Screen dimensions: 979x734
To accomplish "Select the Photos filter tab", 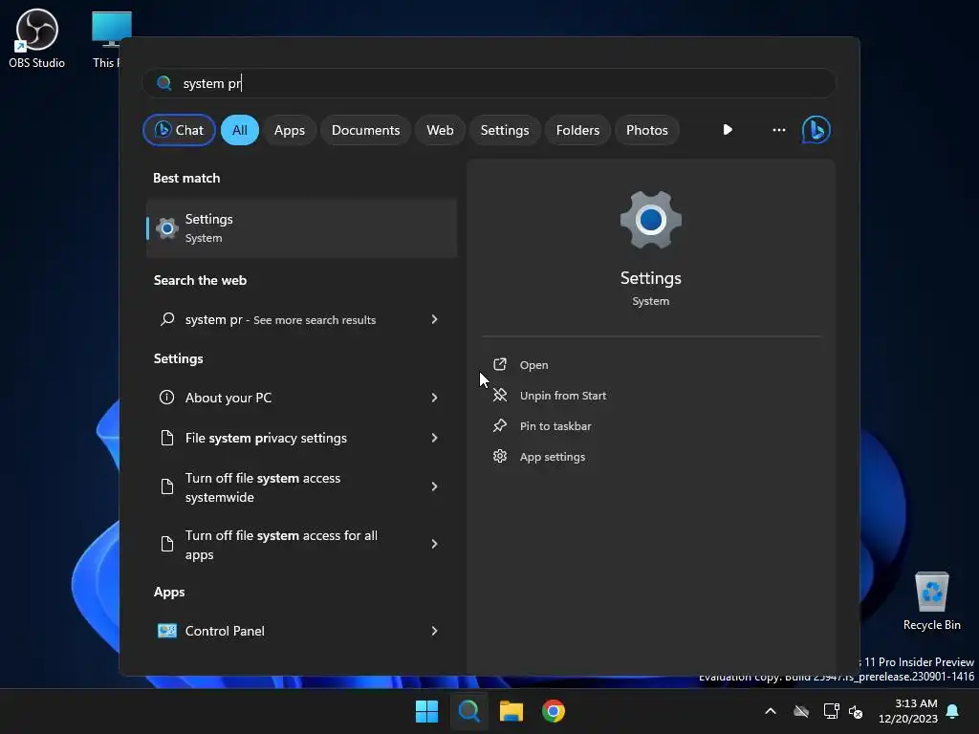I will click(x=647, y=130).
